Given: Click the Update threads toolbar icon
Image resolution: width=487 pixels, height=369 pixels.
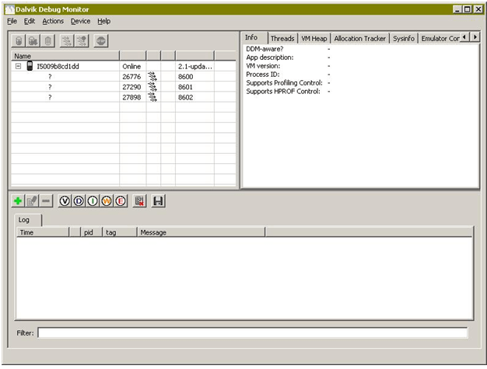Looking at the screenshot, I should (x=68, y=40).
